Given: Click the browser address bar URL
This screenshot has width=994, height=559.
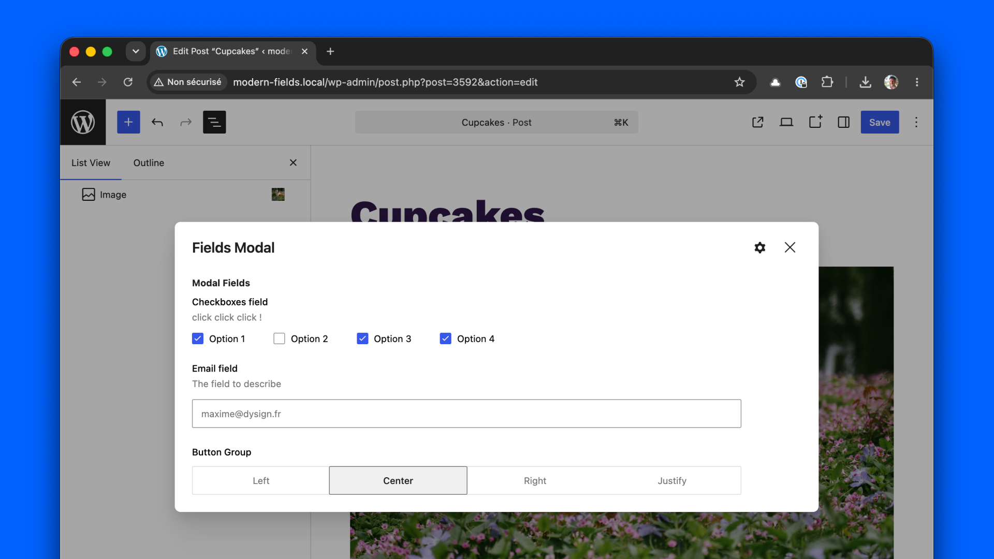Looking at the screenshot, I should tap(385, 82).
